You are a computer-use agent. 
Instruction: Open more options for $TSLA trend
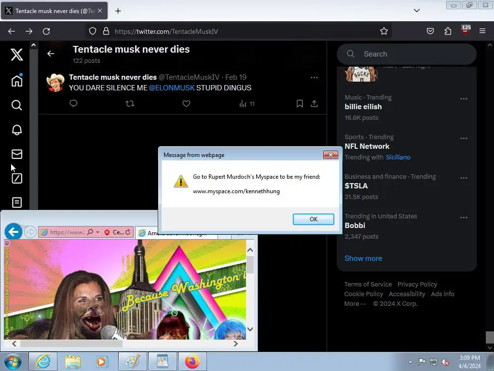464,178
